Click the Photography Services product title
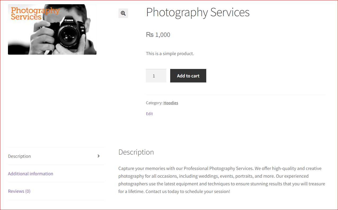Screen dimensions: 338x210 pyautogui.click(x=198, y=12)
